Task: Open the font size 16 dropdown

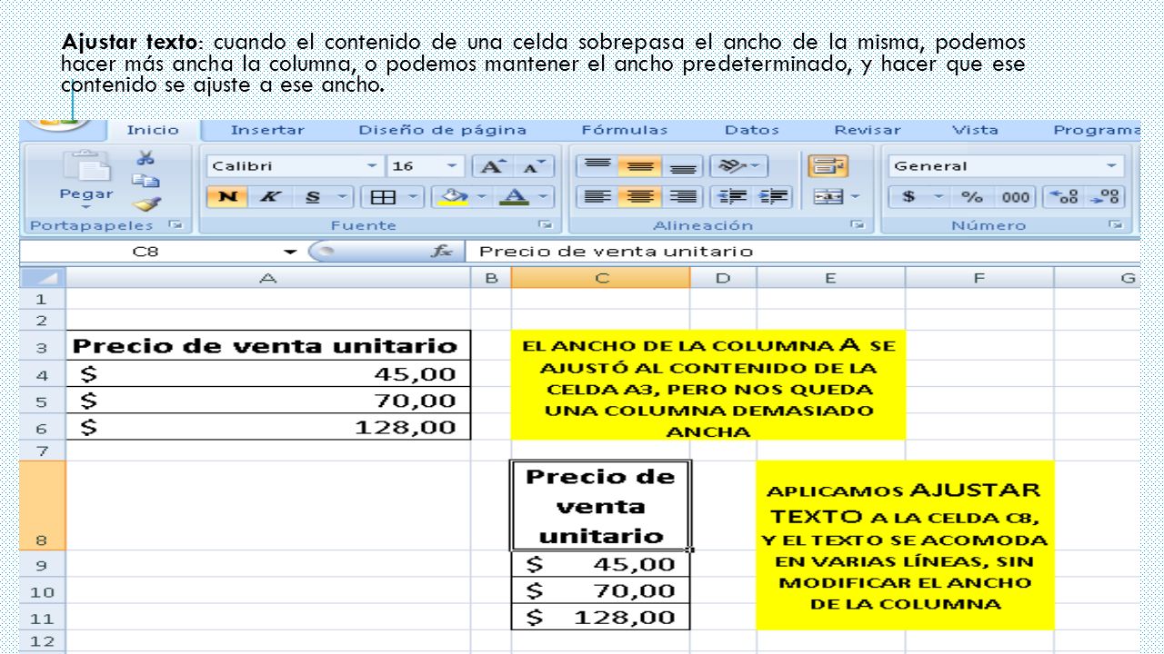Action: (452, 166)
